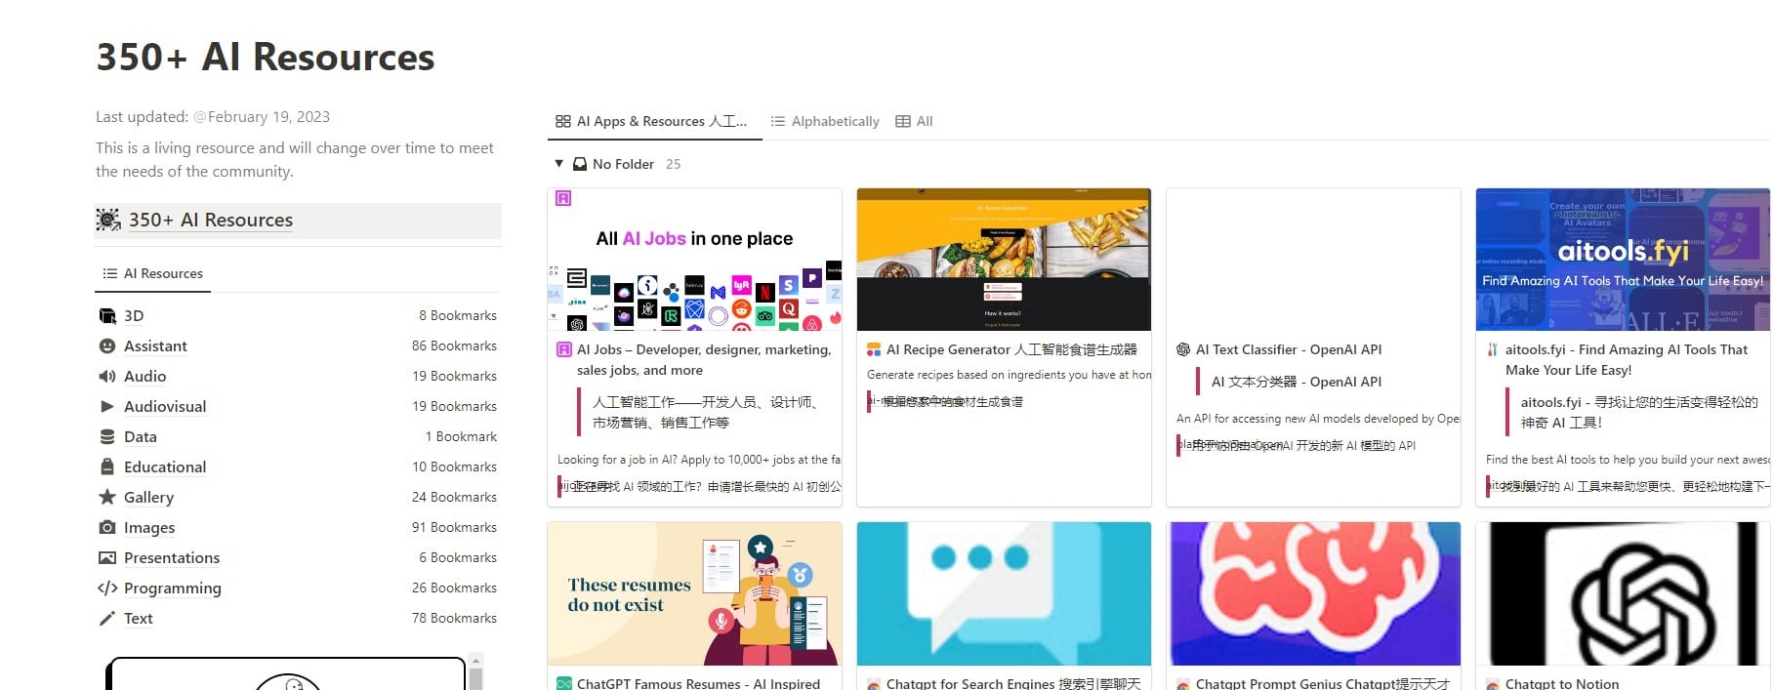Click the OpenAI logo on AI Text Classifier card
This screenshot has width=1773, height=690.
pyautogui.click(x=1183, y=349)
